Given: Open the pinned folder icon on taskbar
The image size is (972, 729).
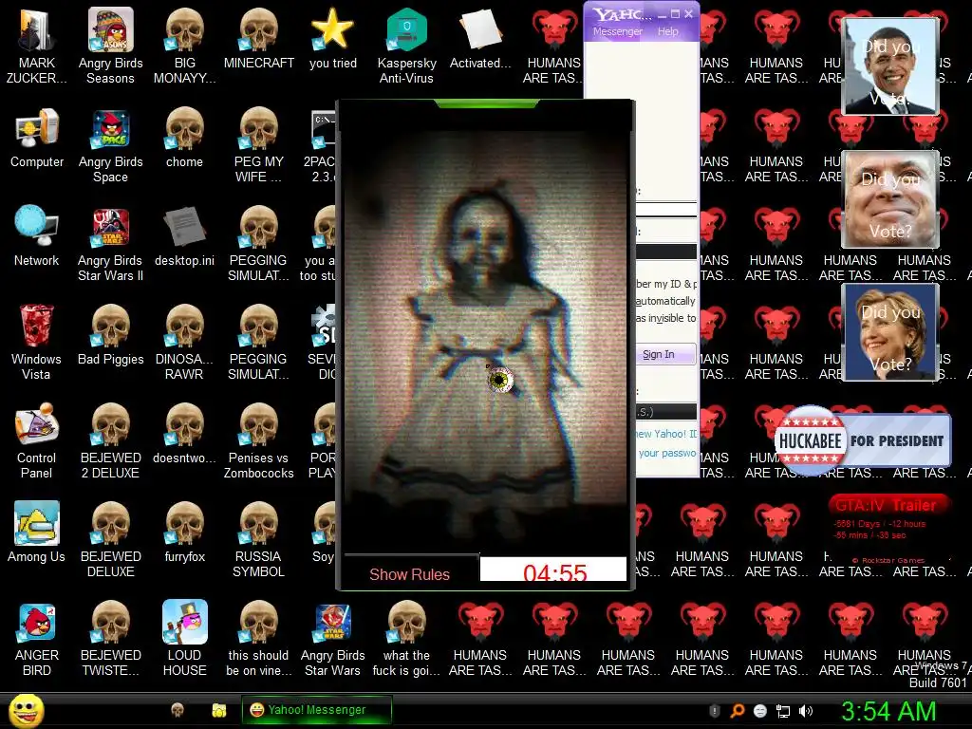Looking at the screenshot, I should (219, 710).
